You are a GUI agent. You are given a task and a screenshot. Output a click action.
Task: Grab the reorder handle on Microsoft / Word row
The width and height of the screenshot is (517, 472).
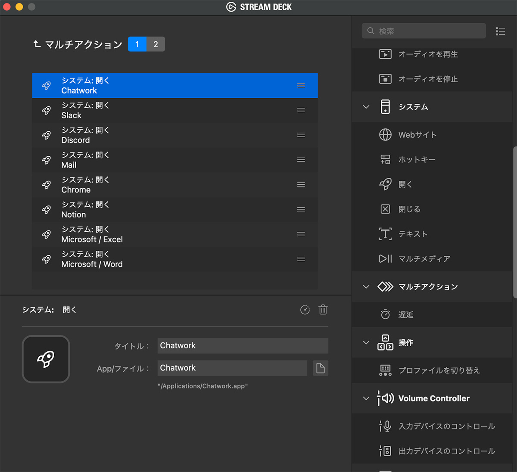[x=301, y=259]
